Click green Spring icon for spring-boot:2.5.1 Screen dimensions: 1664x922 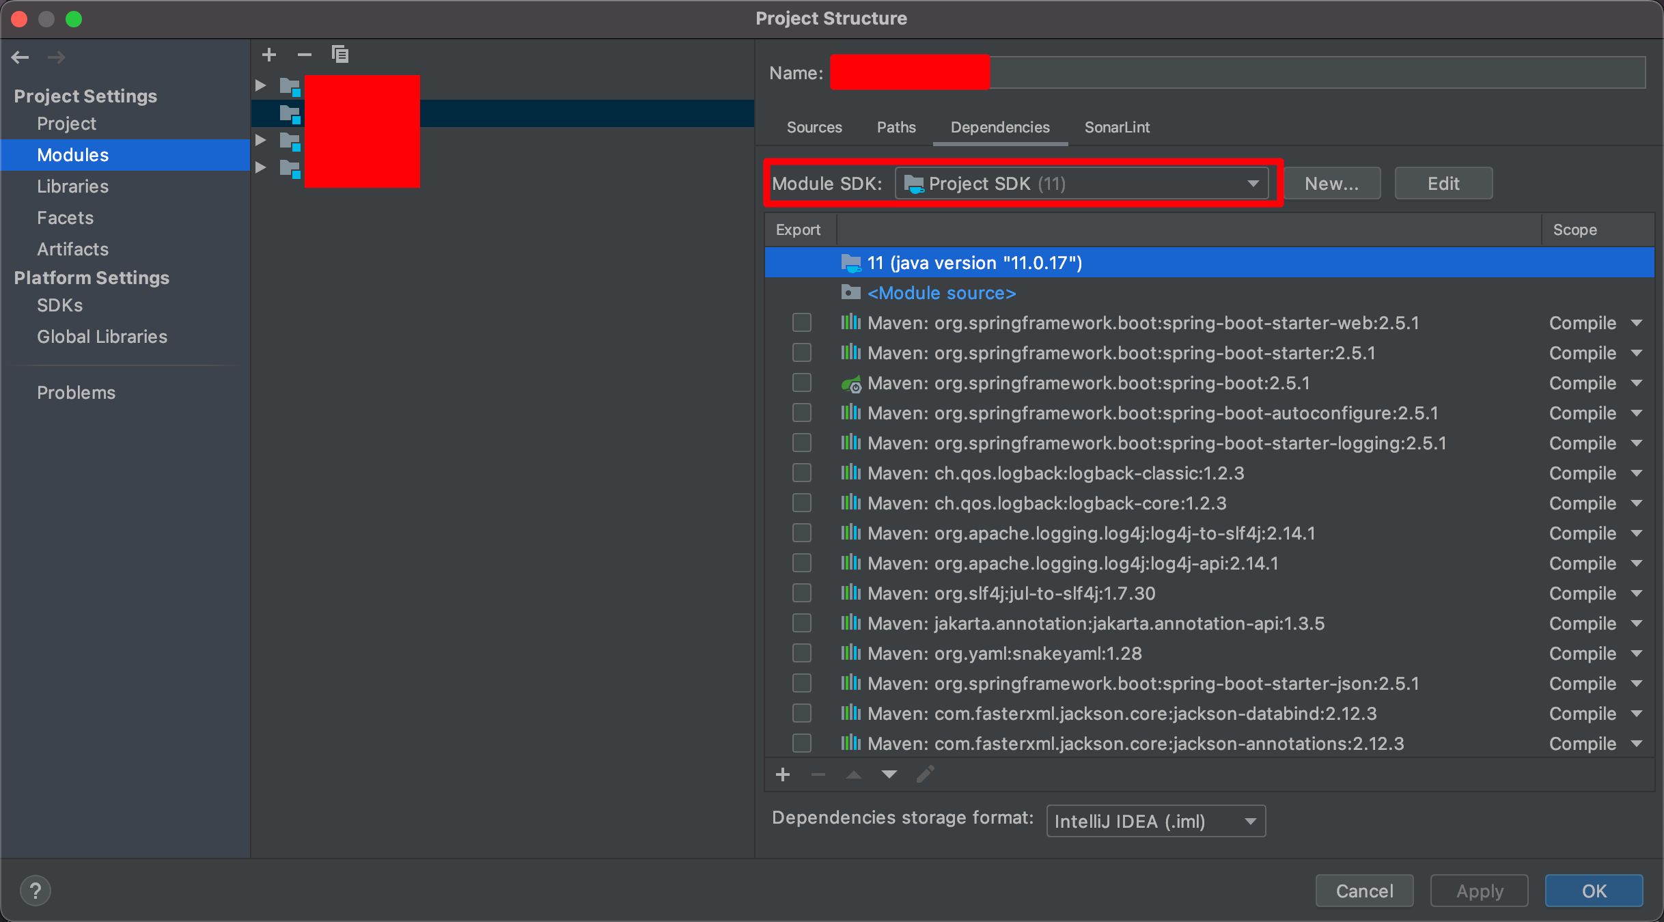(x=851, y=384)
